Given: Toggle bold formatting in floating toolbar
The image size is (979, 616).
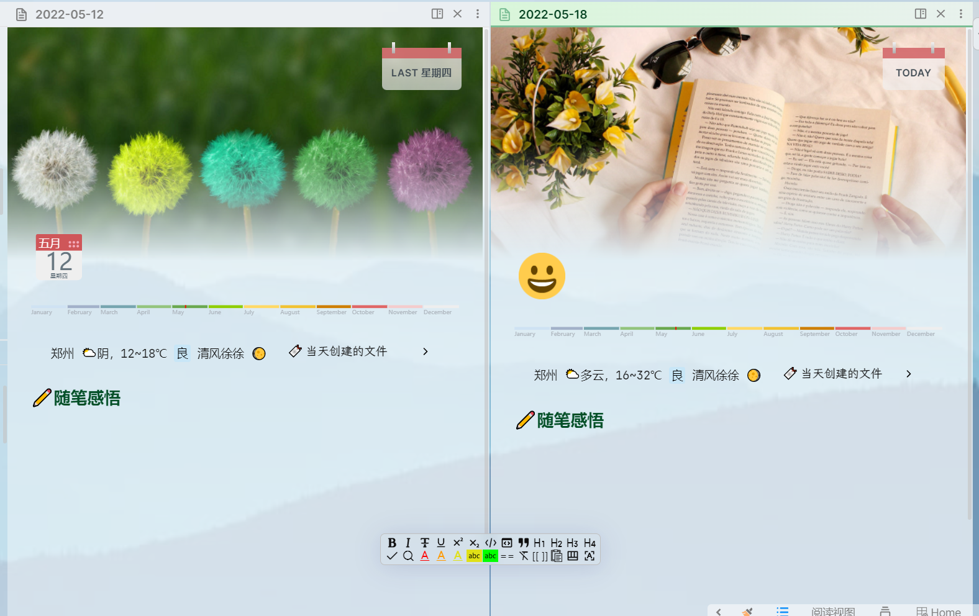Looking at the screenshot, I should click(392, 543).
